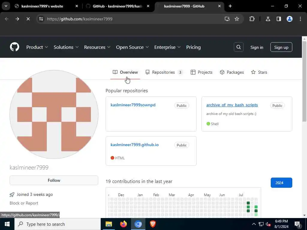Open Windows Start menu
The width and height of the screenshot is (307, 230).
coord(7,224)
